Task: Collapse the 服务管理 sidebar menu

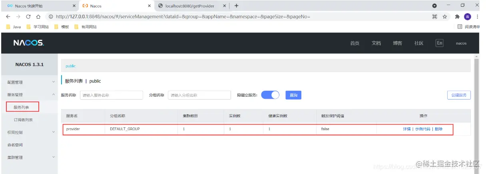Action: (x=29, y=95)
